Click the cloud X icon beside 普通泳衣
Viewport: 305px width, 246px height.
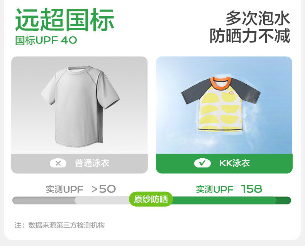(x=58, y=163)
